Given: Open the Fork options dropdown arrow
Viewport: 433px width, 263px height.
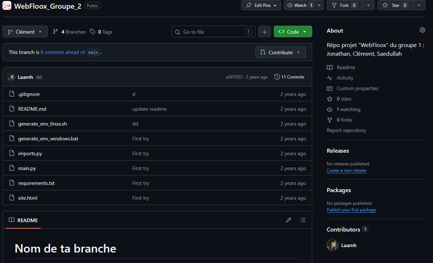Looking at the screenshot, I should pos(368,5).
